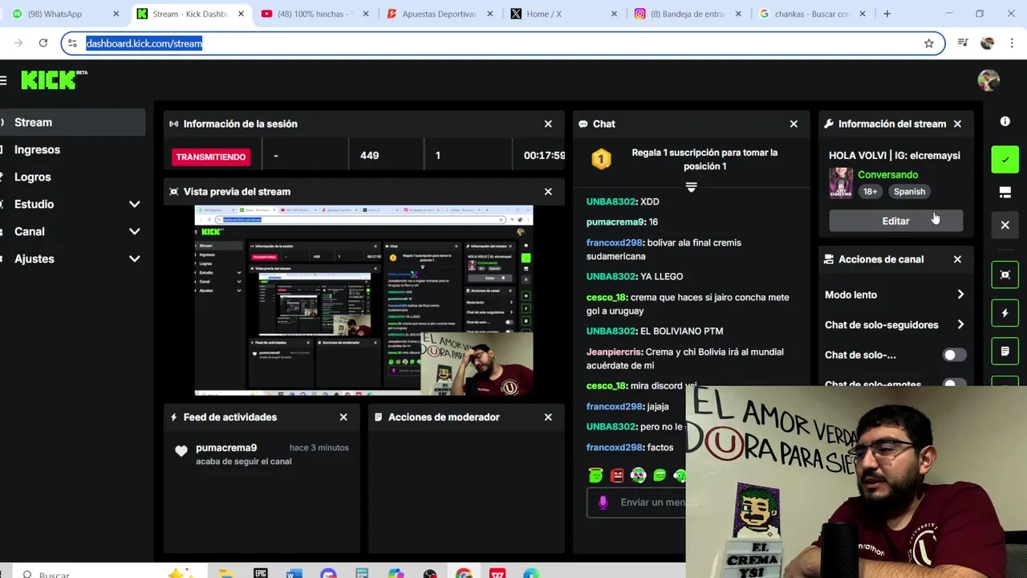
Task: Click the gold number 1 badge in chat
Action: click(x=601, y=159)
